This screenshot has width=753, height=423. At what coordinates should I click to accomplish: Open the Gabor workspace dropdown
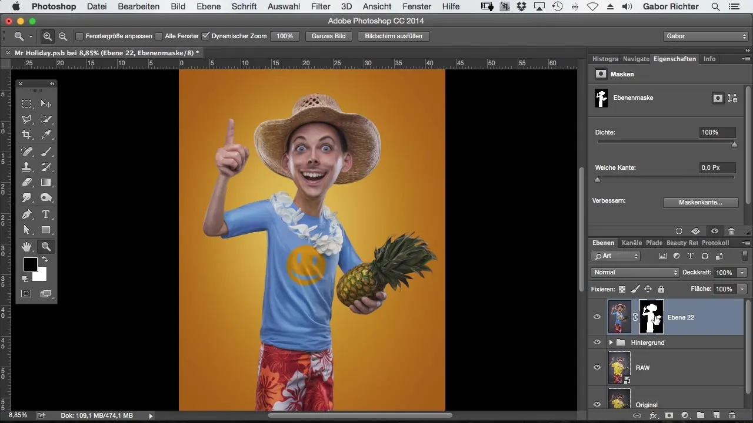[705, 36]
